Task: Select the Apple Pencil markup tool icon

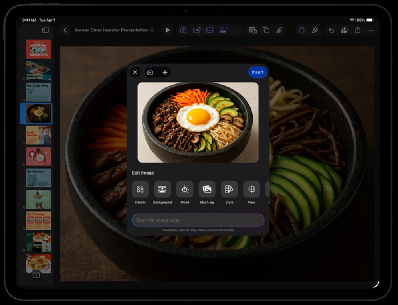Action: point(315,30)
